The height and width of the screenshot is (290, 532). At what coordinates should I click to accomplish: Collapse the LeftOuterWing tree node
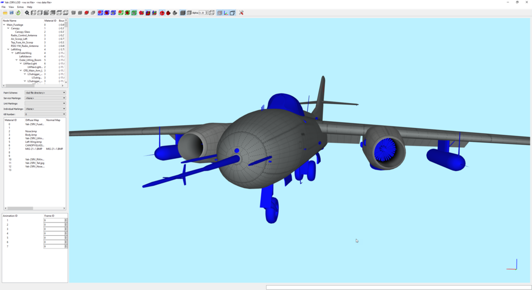point(13,53)
